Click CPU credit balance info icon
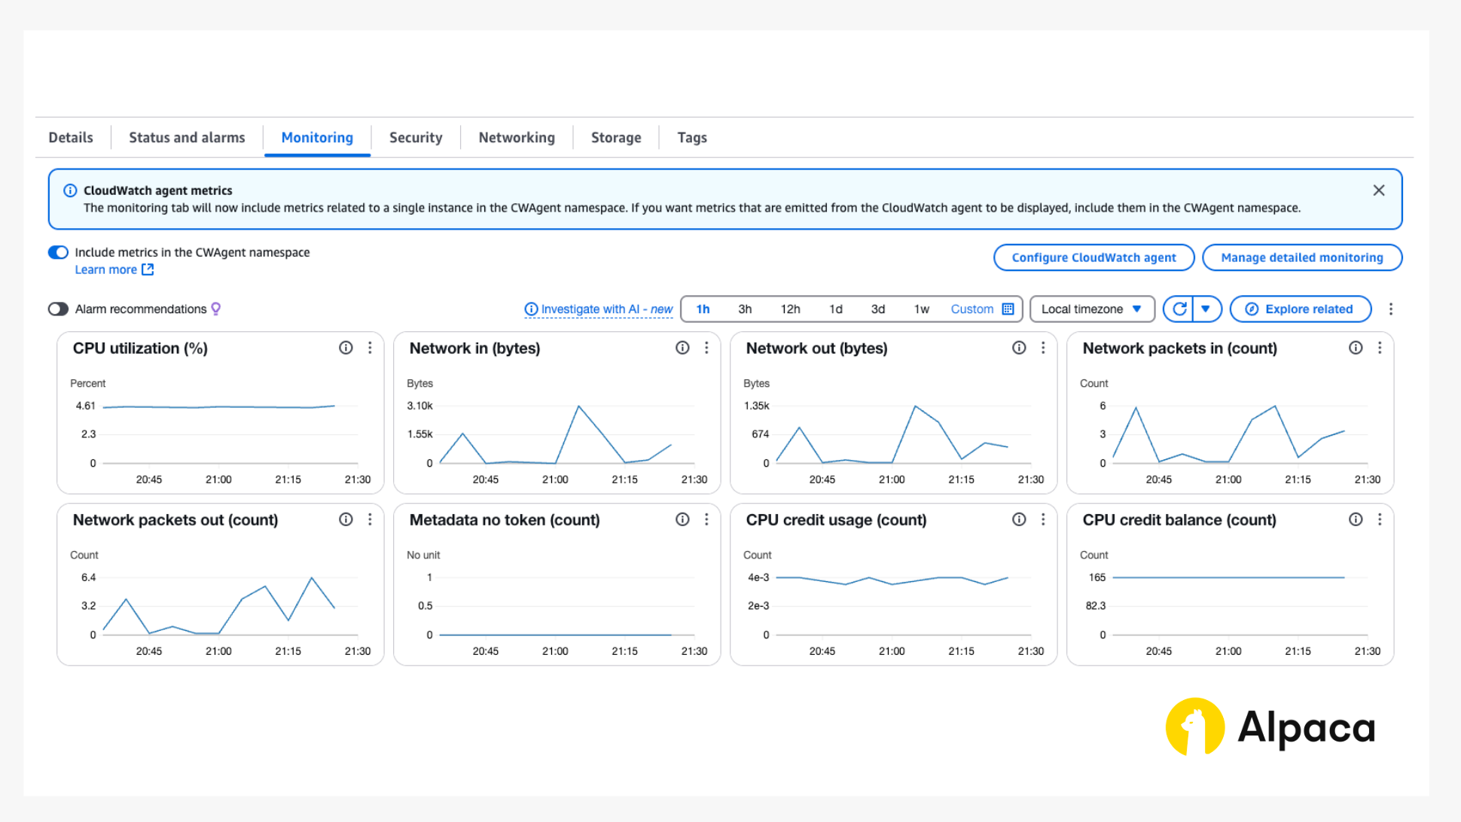The width and height of the screenshot is (1461, 822). 1356,519
